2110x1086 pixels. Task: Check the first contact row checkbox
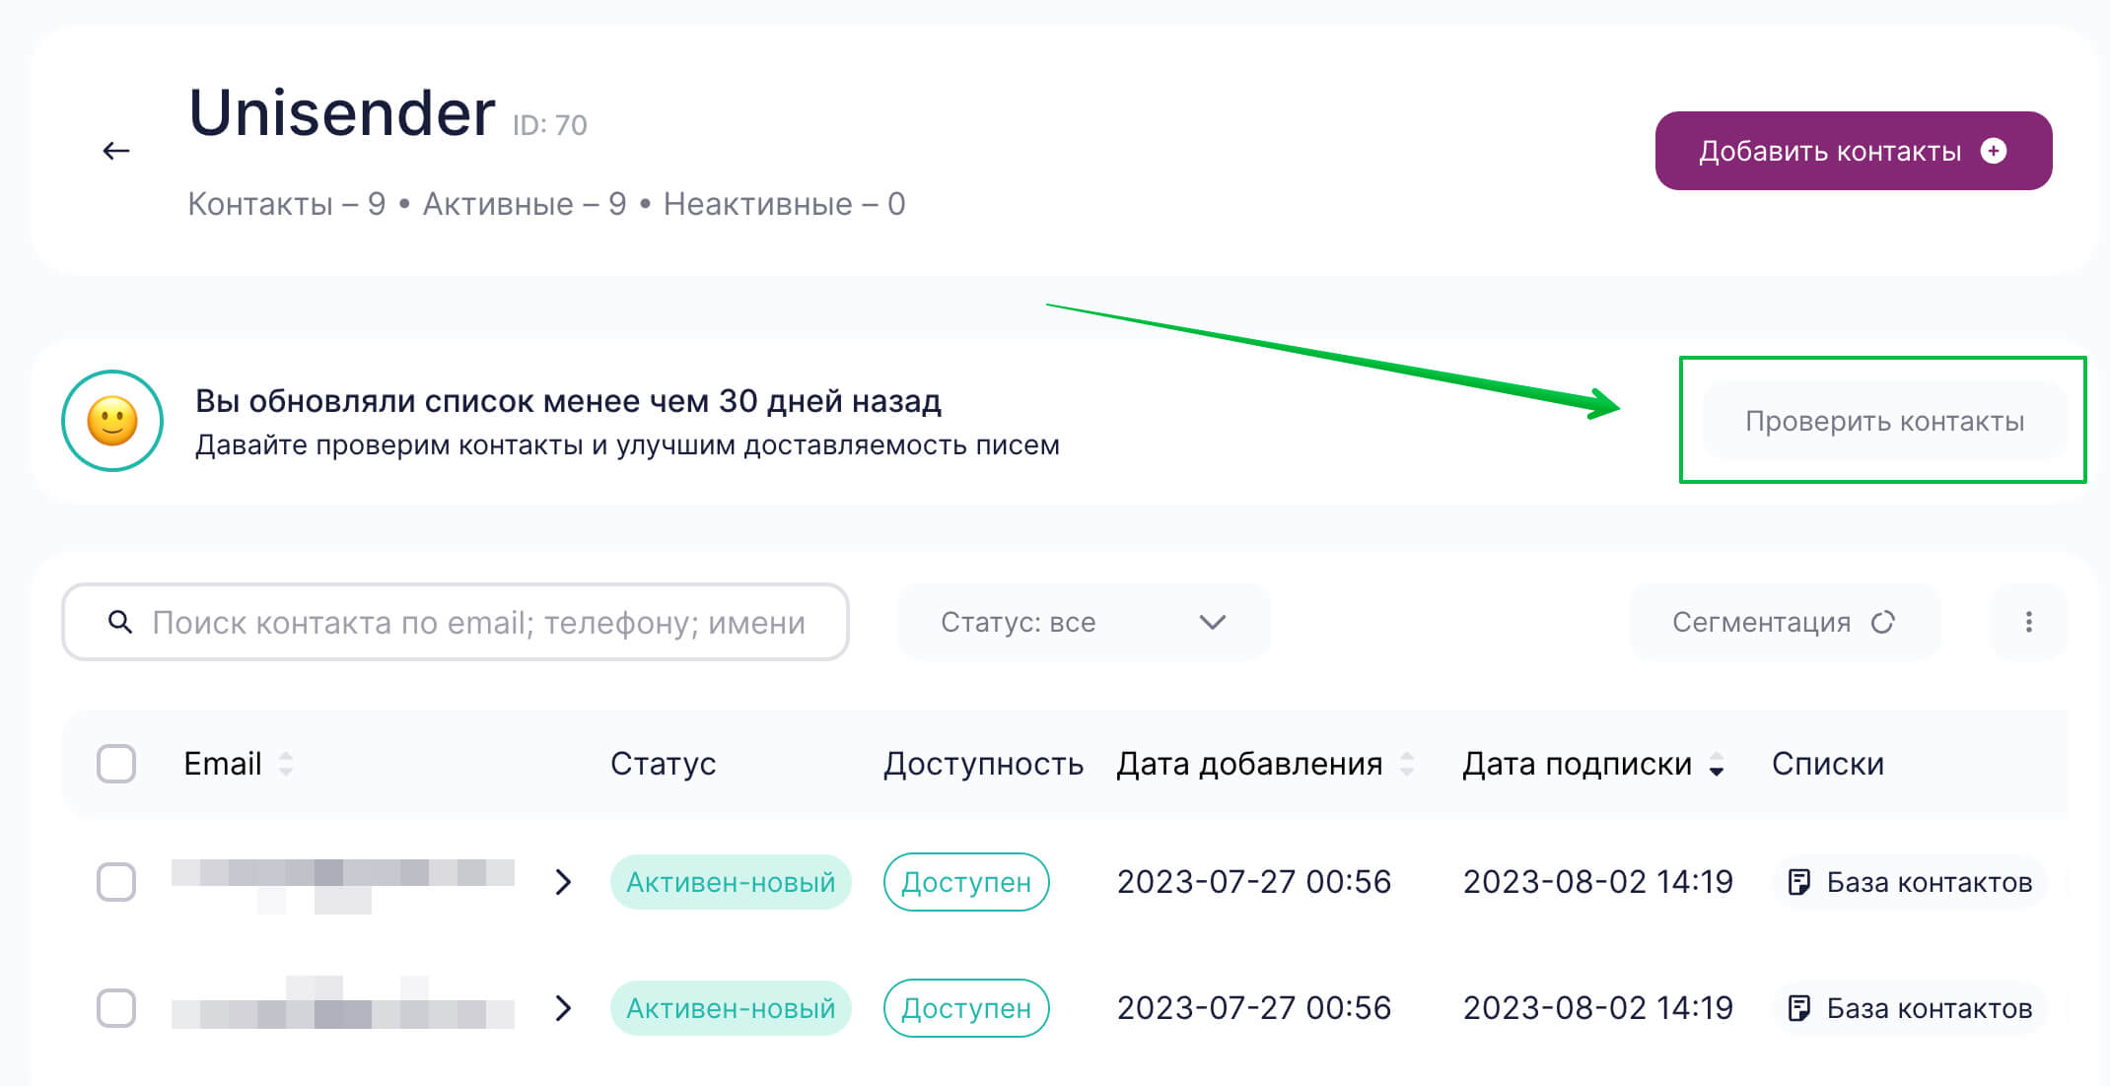point(116,882)
